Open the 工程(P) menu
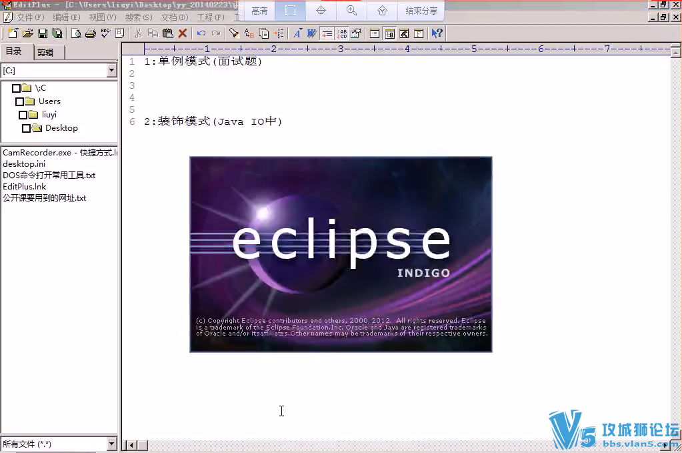The height and width of the screenshot is (453, 682). tap(211, 17)
